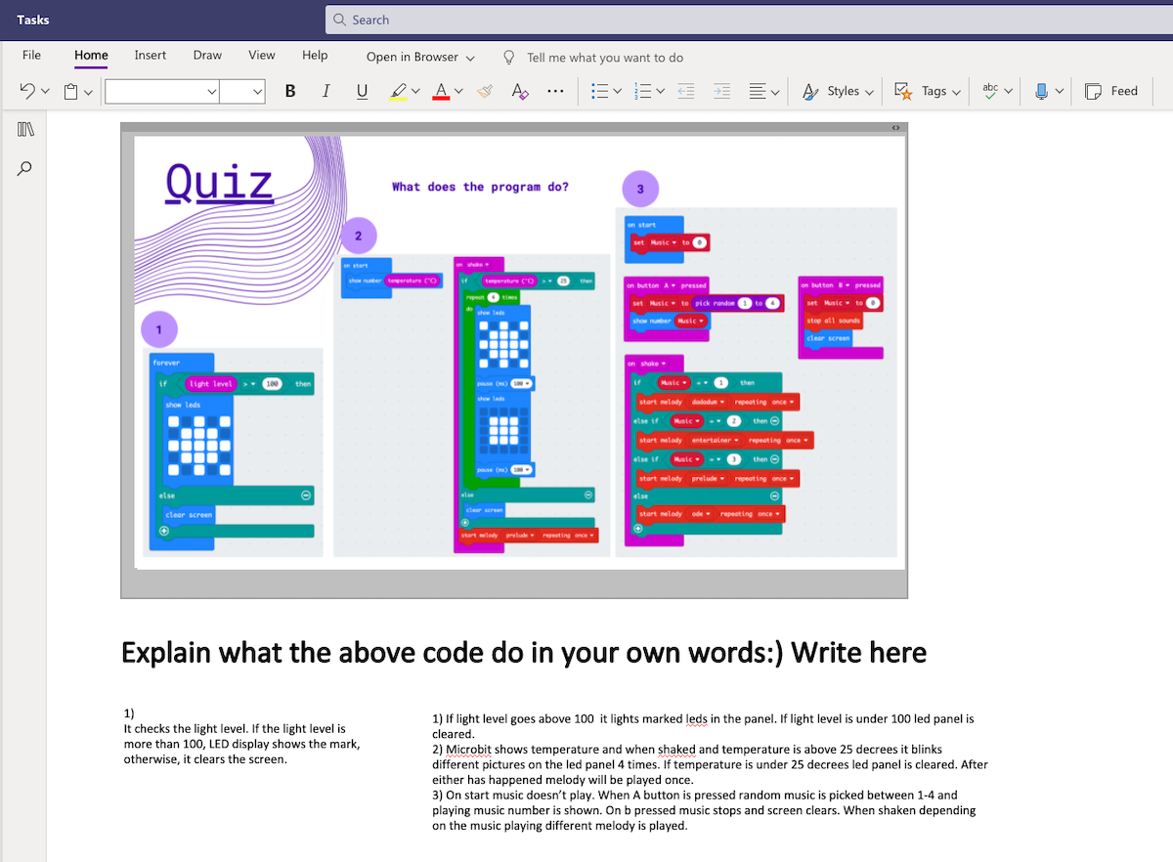Switch to the Insert tab
The image size is (1173, 862).
pyautogui.click(x=151, y=55)
